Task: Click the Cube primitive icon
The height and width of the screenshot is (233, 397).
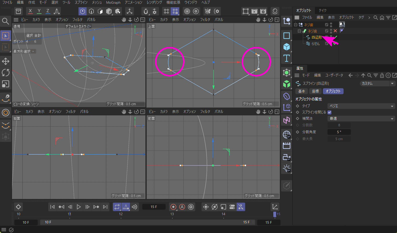Action: [287, 47]
